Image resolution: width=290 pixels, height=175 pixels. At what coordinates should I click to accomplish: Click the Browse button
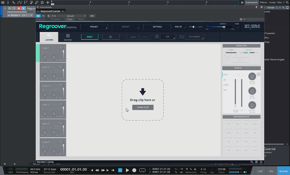pyautogui.click(x=283, y=171)
